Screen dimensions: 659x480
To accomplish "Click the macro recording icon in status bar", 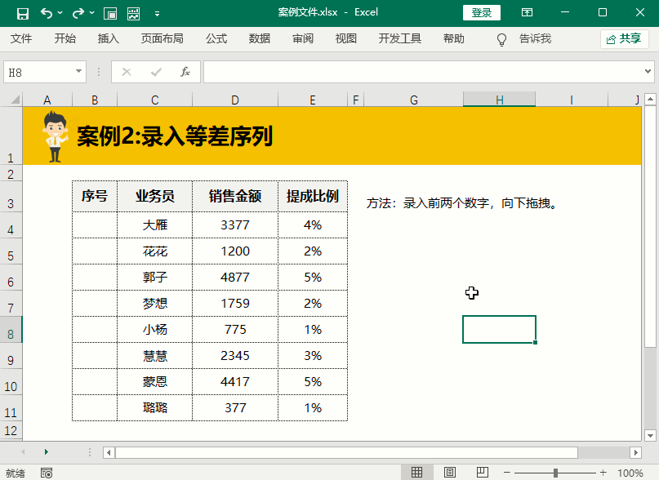I will point(47,473).
